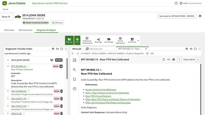Select the DTCs tool
Viewport: 205px width, 115px height.
[77, 40]
